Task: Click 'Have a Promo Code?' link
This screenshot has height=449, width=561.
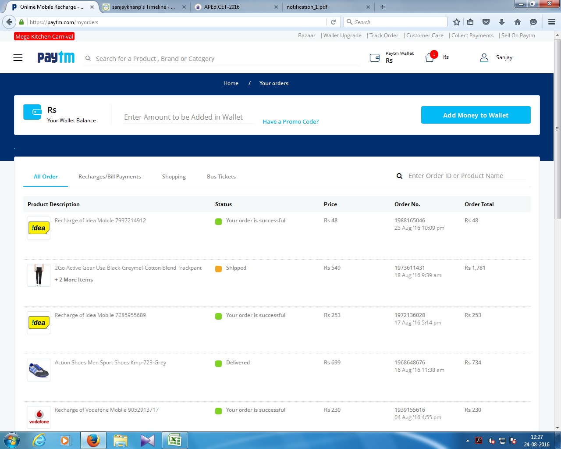Action: point(291,121)
